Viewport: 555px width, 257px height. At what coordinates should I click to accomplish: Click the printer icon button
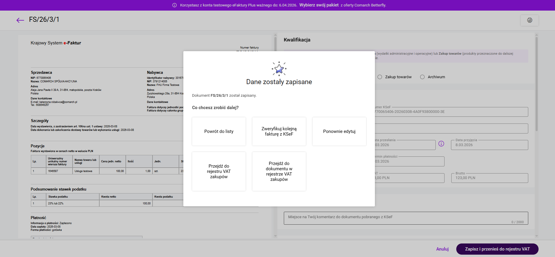[529, 20]
